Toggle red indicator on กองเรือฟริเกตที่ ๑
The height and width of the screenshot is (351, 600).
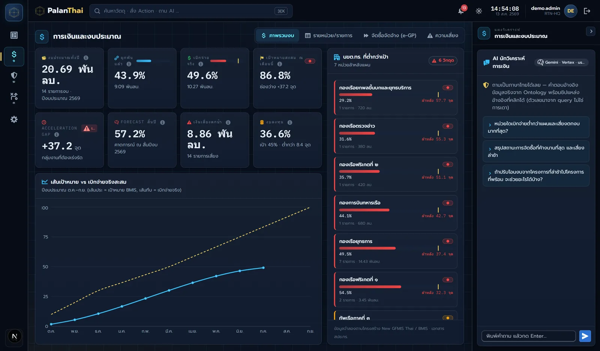click(x=448, y=280)
